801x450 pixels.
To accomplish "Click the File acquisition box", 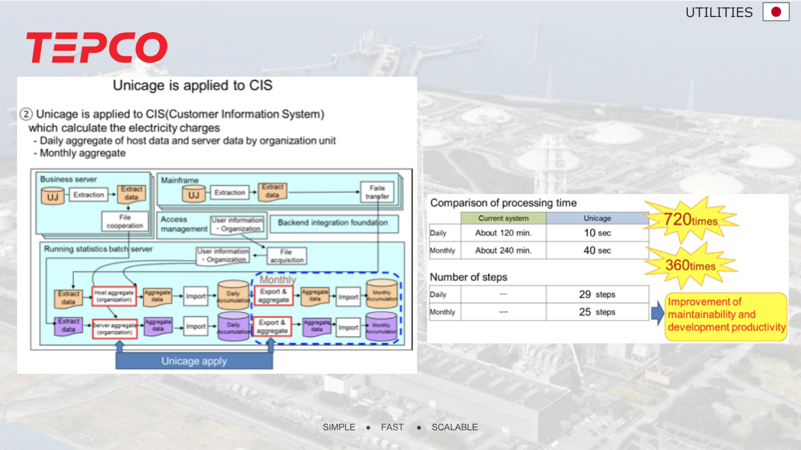I will click(286, 256).
